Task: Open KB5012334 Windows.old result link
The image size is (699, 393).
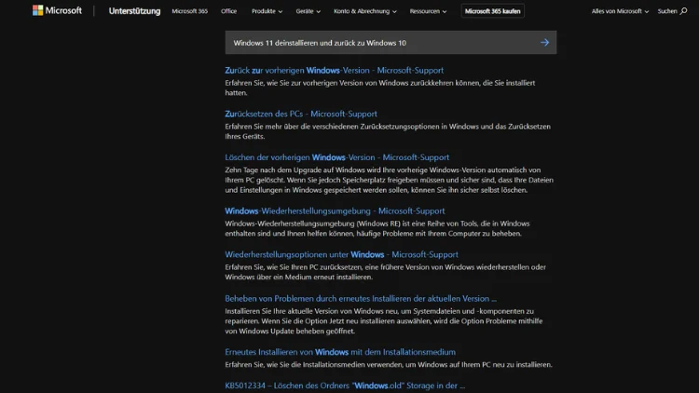Action: (345, 386)
